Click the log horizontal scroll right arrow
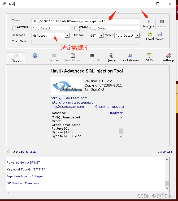This screenshot has width=178, height=201. [163, 193]
